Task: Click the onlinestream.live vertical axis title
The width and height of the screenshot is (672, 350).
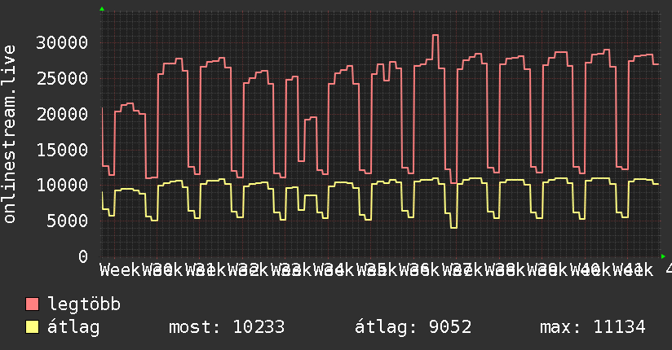Action: click(x=10, y=134)
